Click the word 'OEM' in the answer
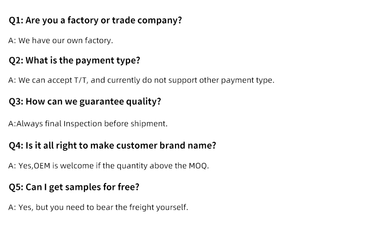 coord(42,166)
